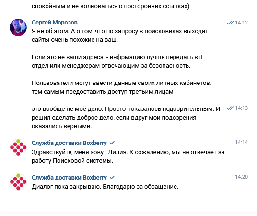Select the message starting 'Я не об этом'
Screen dimensions: 257x216
(x=120, y=36)
